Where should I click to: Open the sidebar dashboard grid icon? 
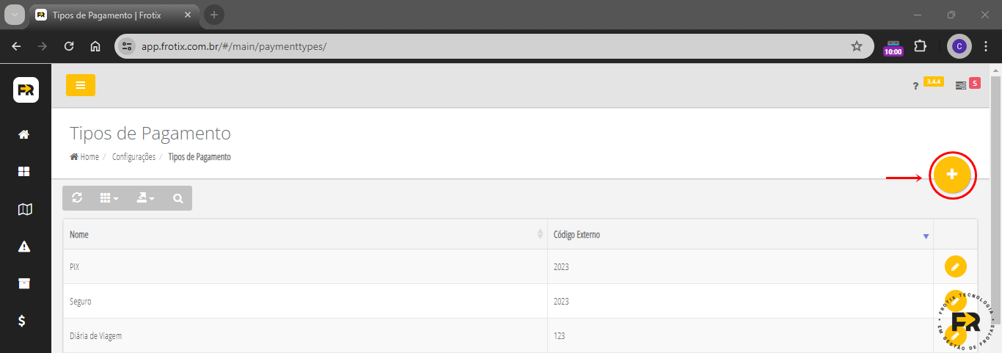(x=24, y=171)
